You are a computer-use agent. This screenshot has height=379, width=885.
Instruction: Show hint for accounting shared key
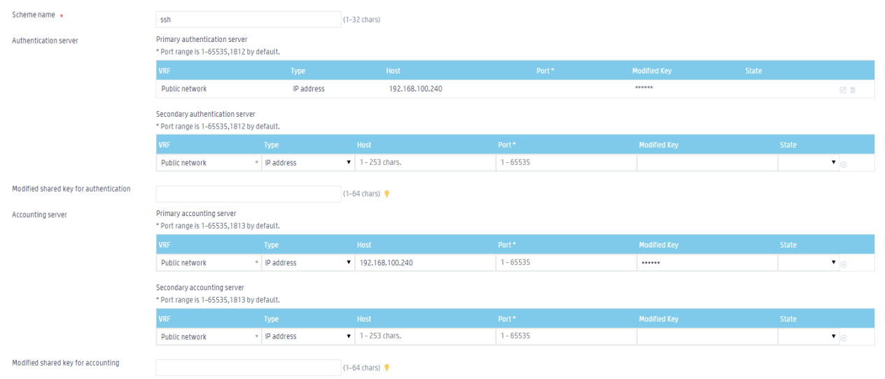(386, 367)
